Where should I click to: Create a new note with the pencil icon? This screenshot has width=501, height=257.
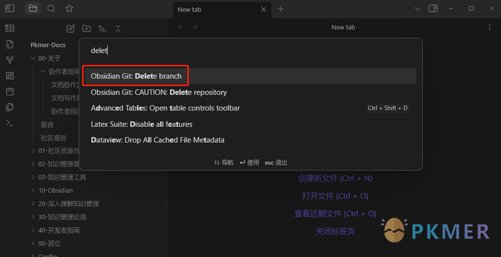(71, 29)
